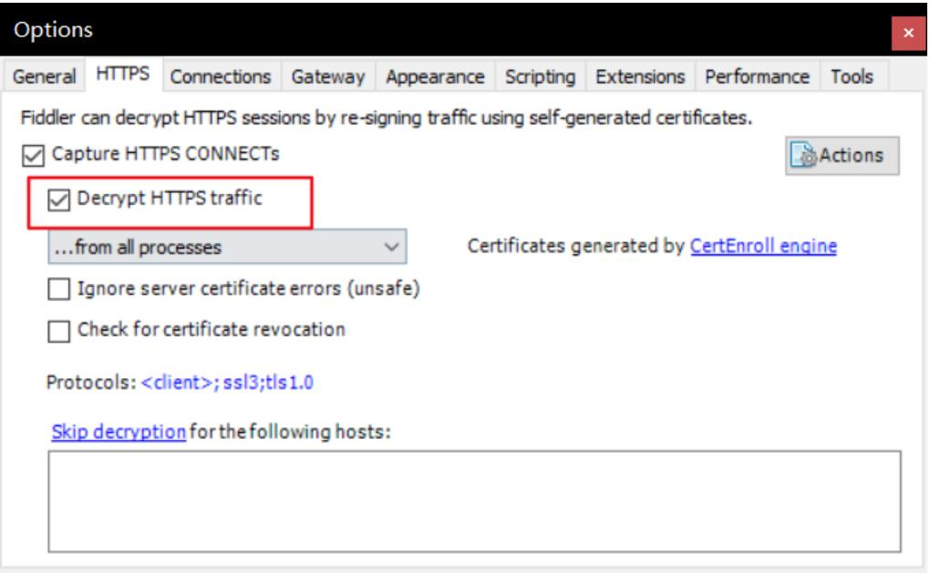Switch to the Extensions tab
This screenshot has height=573, width=930.
pyautogui.click(x=641, y=77)
